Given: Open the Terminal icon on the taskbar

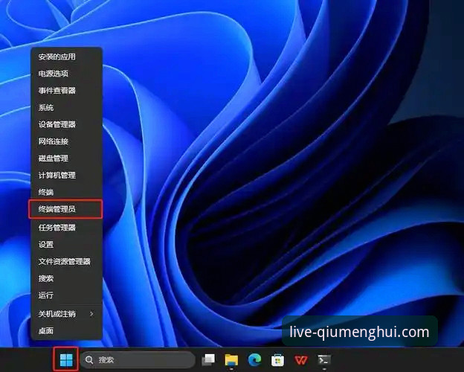Looking at the screenshot, I should pos(324,360).
